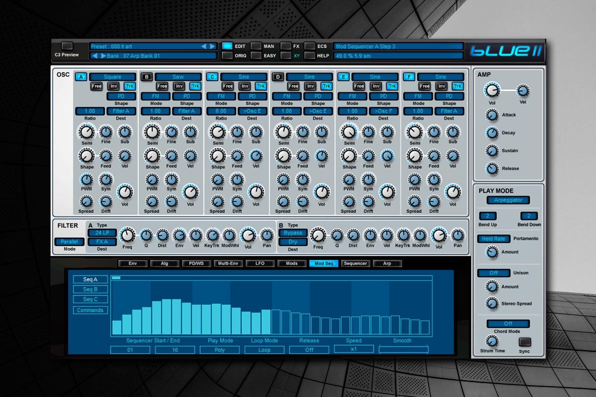This screenshot has width=596, height=397.
Task: Toggle Oscillator C enable button
Action: 212,76
